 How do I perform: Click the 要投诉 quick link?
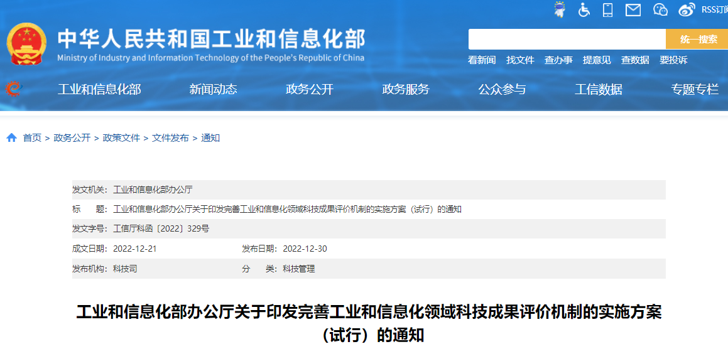click(x=673, y=60)
